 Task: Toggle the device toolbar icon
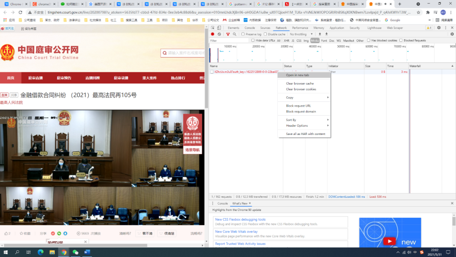point(219,28)
